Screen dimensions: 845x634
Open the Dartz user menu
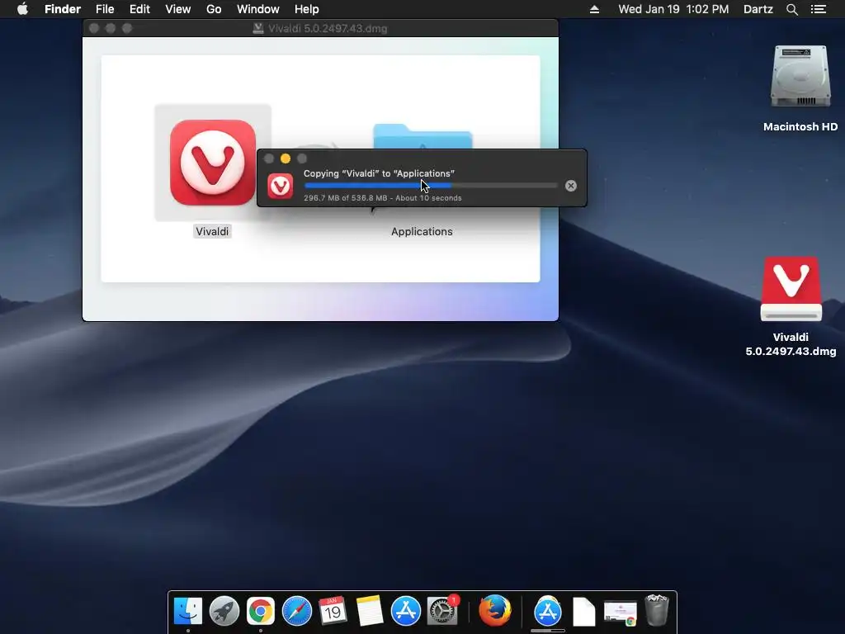click(x=758, y=9)
